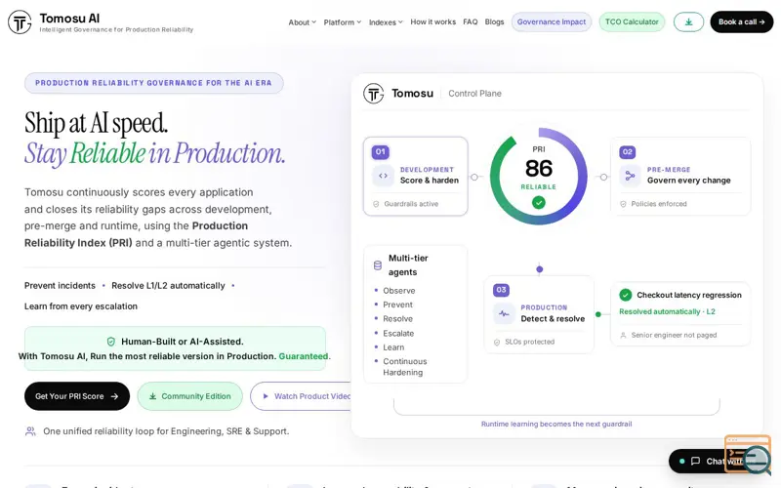This screenshot has width=781, height=488.
Task: Click the 'Detect & resolve' production card
Action: pyautogui.click(x=539, y=314)
